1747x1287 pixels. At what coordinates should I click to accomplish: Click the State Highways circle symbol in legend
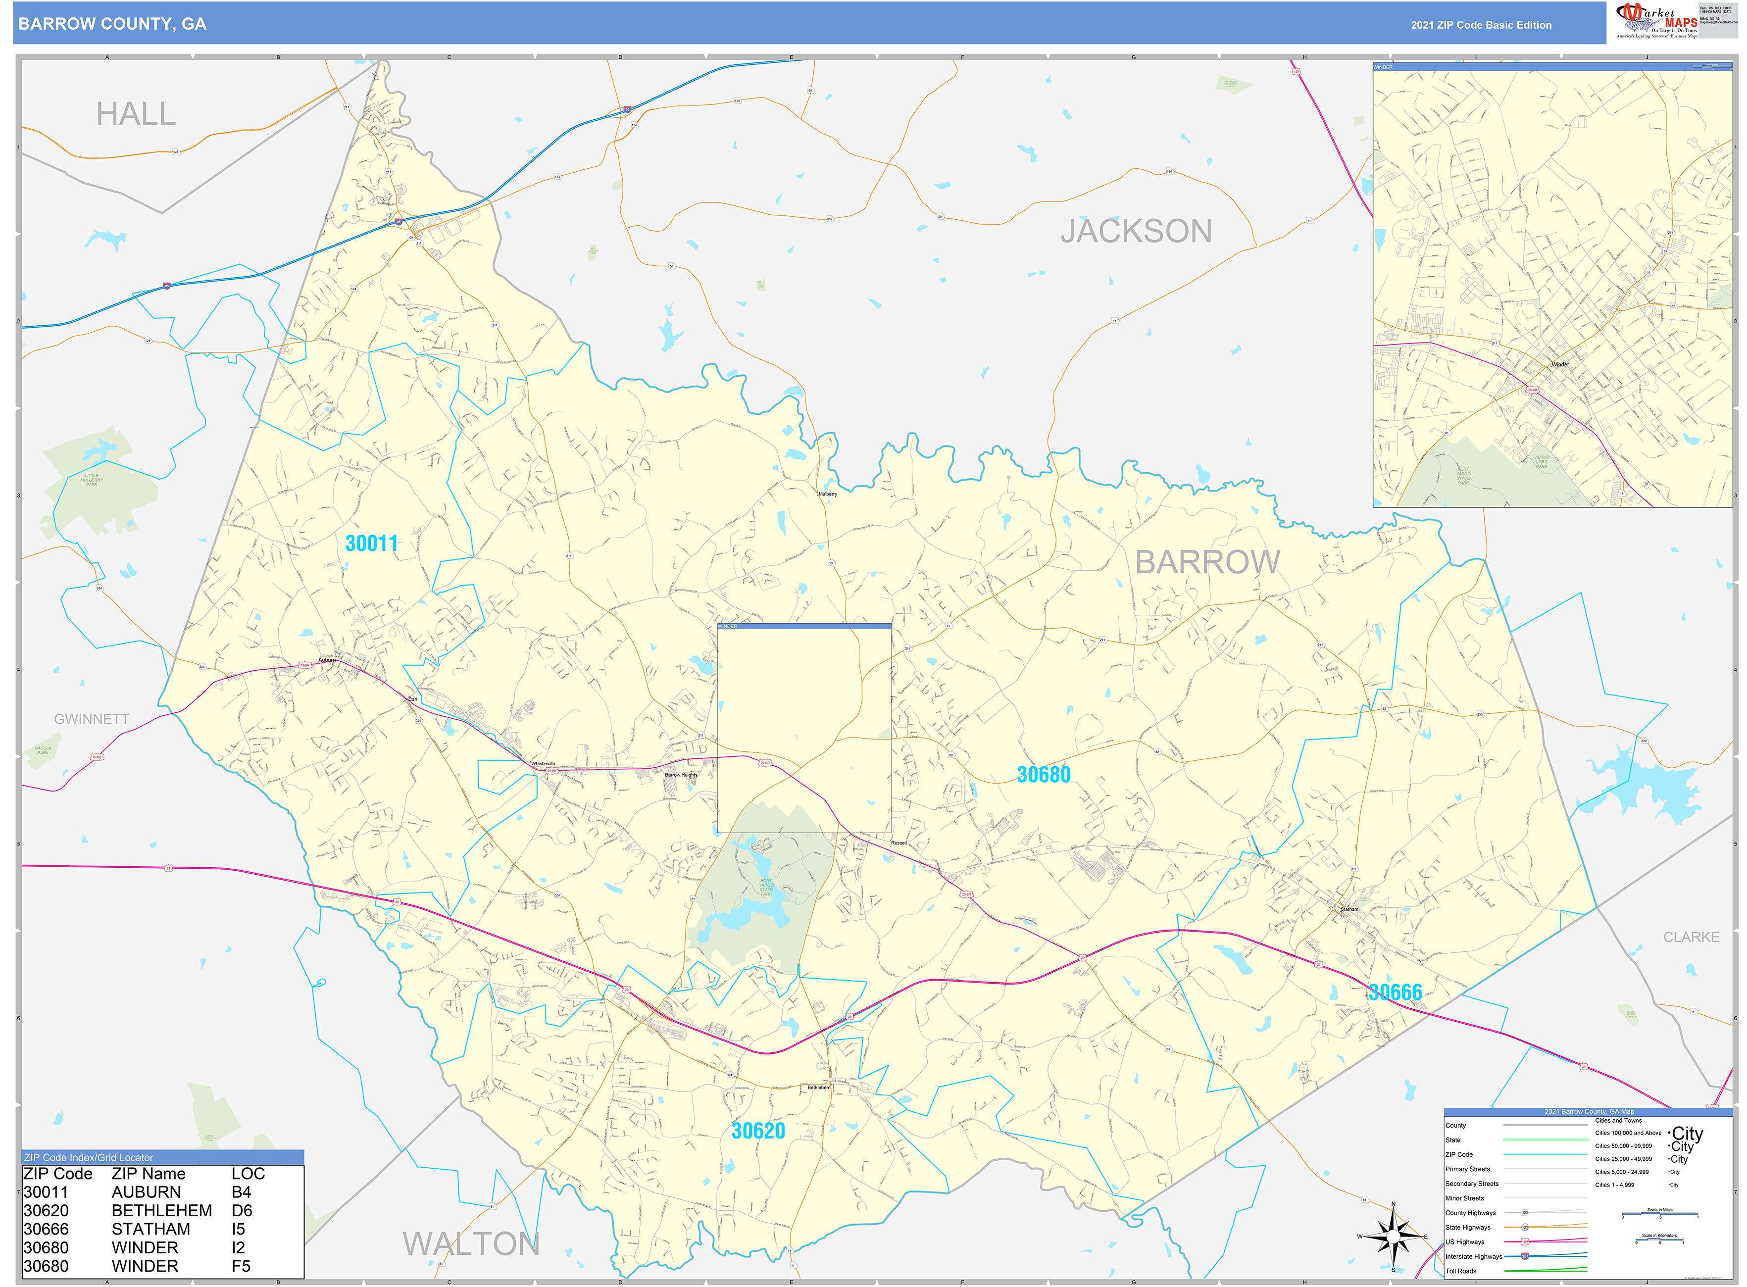tap(1525, 1227)
